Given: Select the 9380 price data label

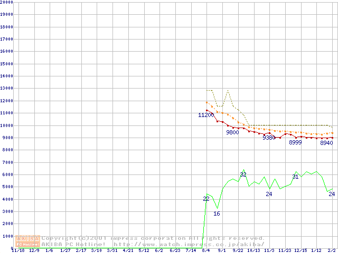Looking at the screenshot, I should click(269, 138).
